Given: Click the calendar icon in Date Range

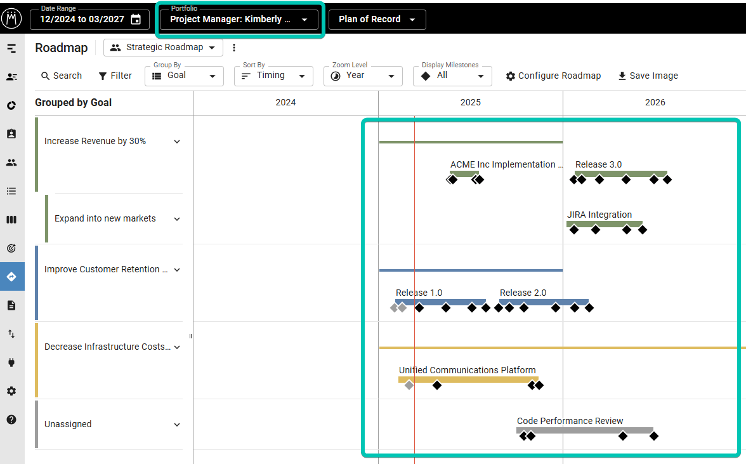Looking at the screenshot, I should tap(136, 19).
